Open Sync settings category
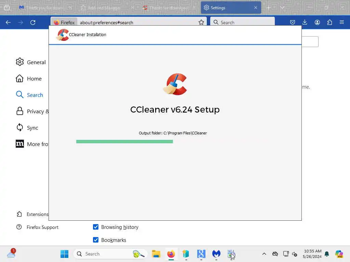350x262 pixels. [27, 128]
